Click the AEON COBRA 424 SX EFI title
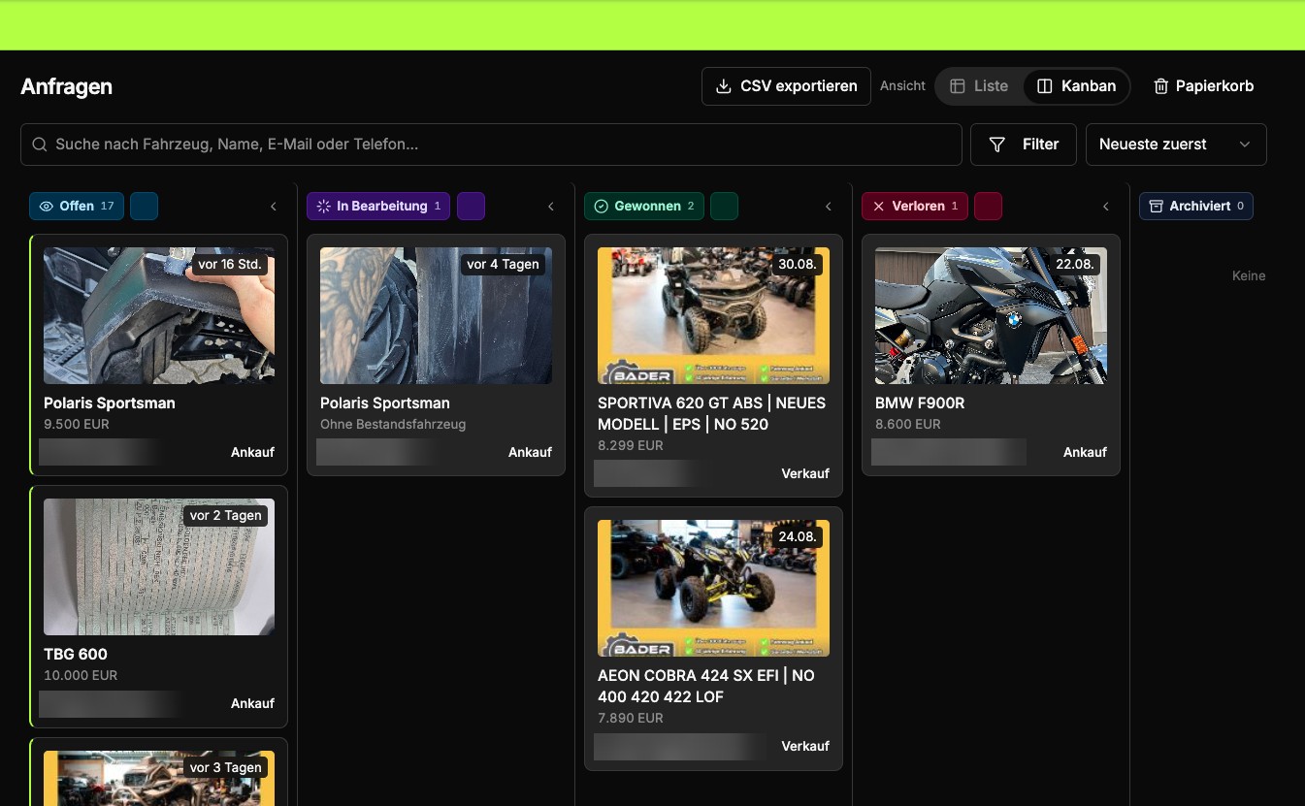Viewport: 1305px width, 806px height. click(x=706, y=687)
